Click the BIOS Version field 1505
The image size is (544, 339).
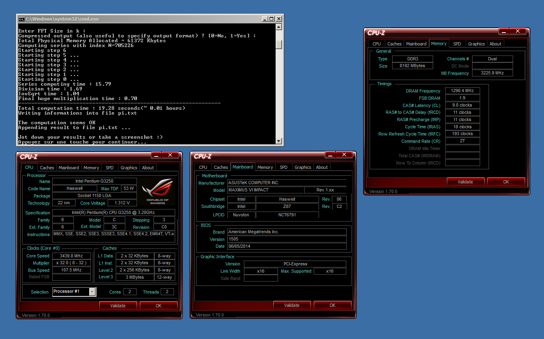click(287, 239)
